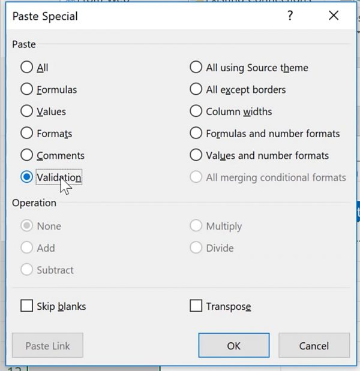Choose Values and number formats
This screenshot has width=360, height=371.
click(196, 155)
